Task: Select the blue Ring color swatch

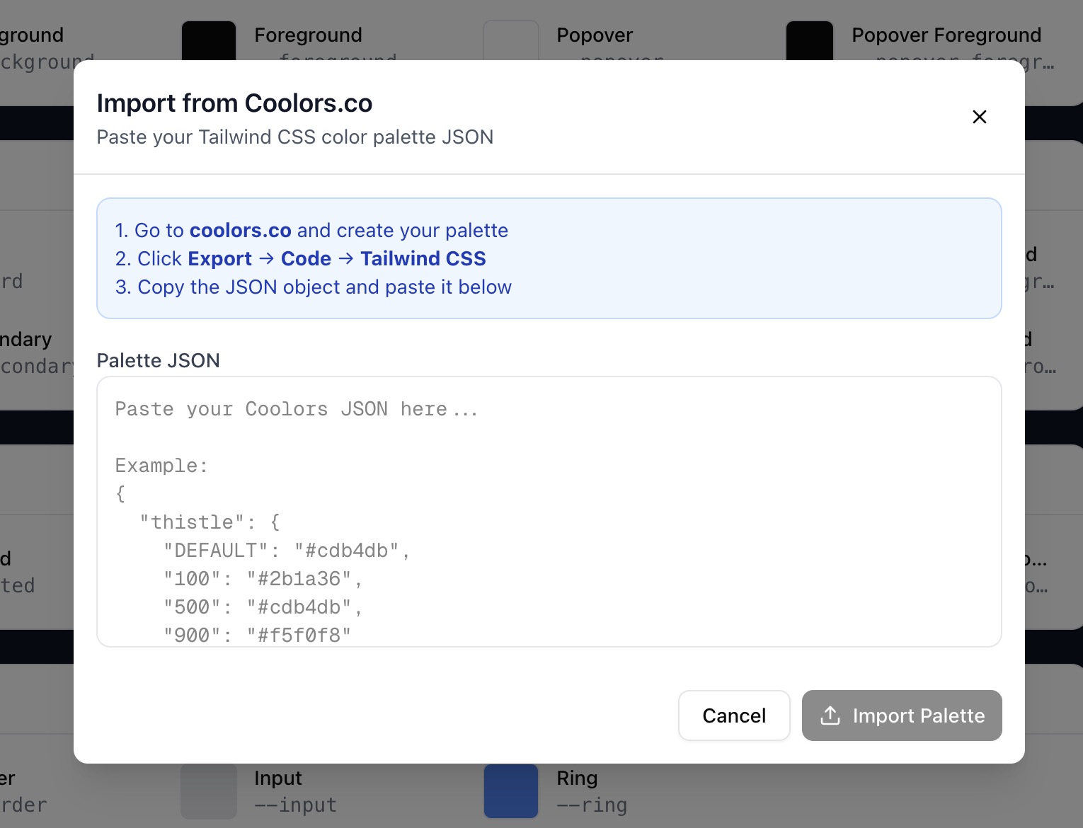Action: point(511,791)
